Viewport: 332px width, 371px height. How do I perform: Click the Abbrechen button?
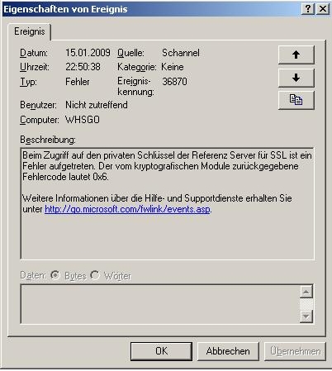click(x=228, y=351)
